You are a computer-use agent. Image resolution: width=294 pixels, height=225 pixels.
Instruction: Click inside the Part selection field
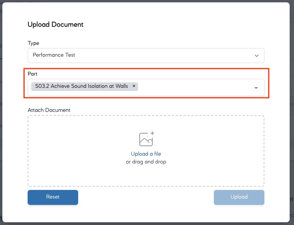tap(146, 87)
